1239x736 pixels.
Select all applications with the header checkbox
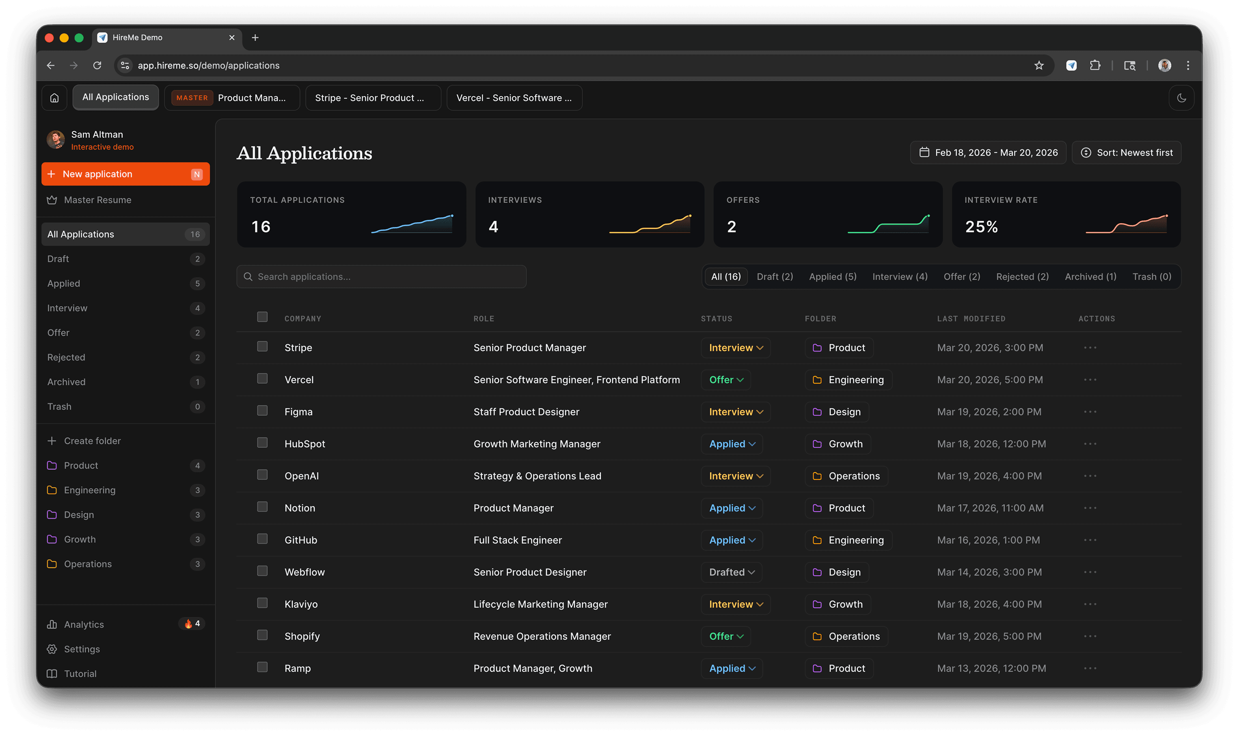coord(262,316)
